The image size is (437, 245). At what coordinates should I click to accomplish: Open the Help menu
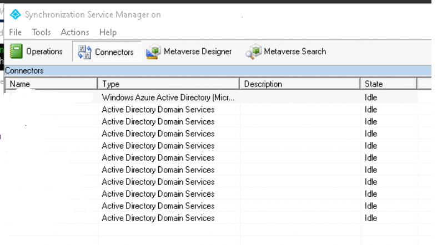click(x=108, y=32)
